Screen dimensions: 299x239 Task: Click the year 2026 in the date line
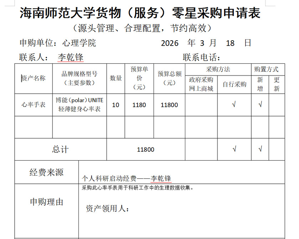pyautogui.click(x=170, y=43)
